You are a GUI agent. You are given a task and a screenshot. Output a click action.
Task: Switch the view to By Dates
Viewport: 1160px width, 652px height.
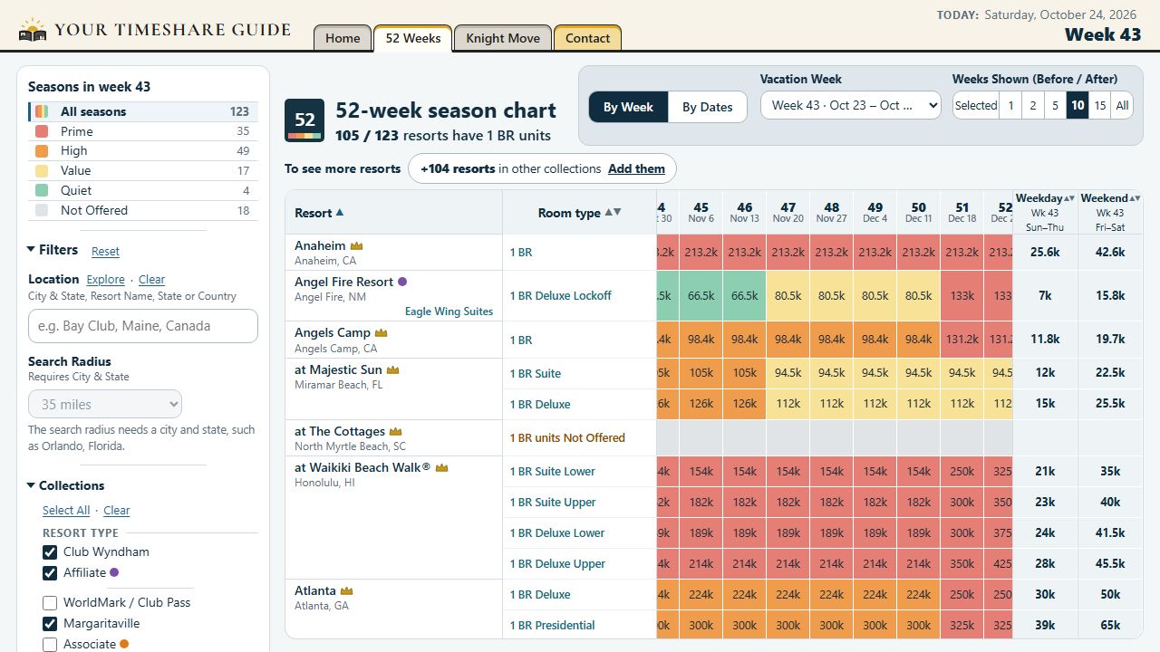pyautogui.click(x=707, y=107)
